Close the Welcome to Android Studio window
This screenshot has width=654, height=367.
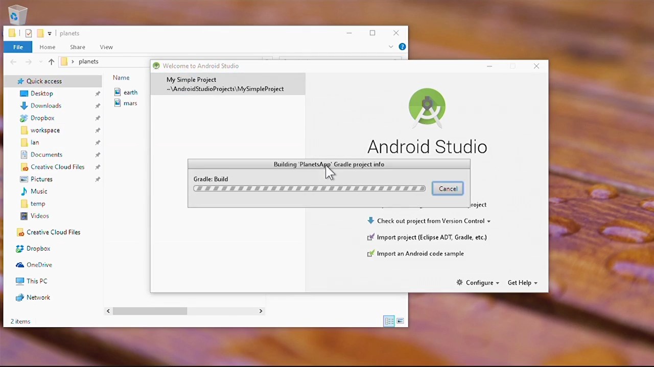[536, 66]
